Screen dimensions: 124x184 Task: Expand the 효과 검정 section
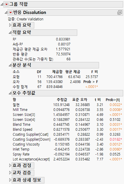point(10,165)
